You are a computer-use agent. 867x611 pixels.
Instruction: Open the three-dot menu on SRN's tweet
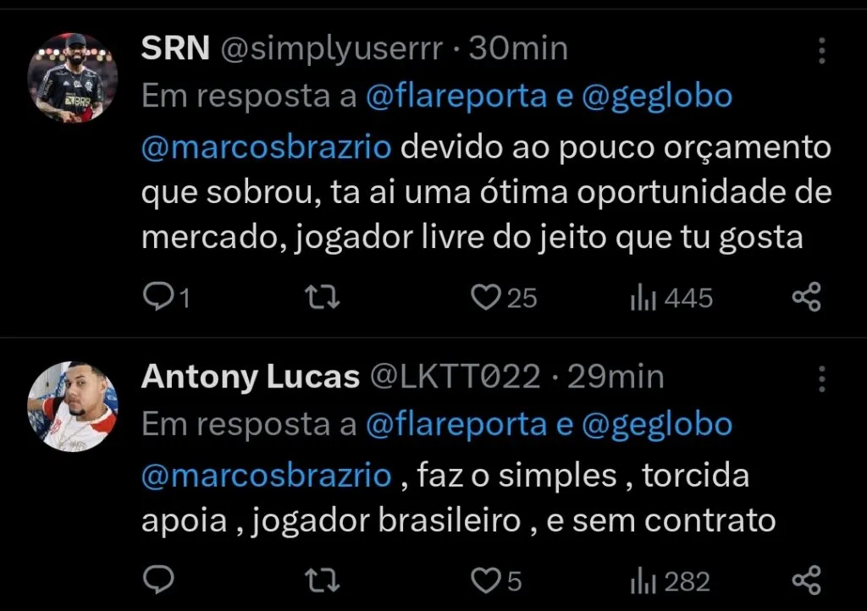pyautogui.click(x=821, y=51)
